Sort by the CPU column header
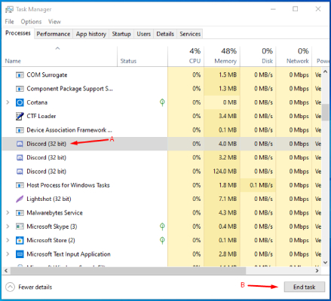The width and height of the screenshot is (331, 301). pyautogui.click(x=185, y=56)
